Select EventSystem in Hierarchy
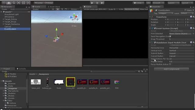The height and width of the screenshot is (110, 195). point(15,29)
